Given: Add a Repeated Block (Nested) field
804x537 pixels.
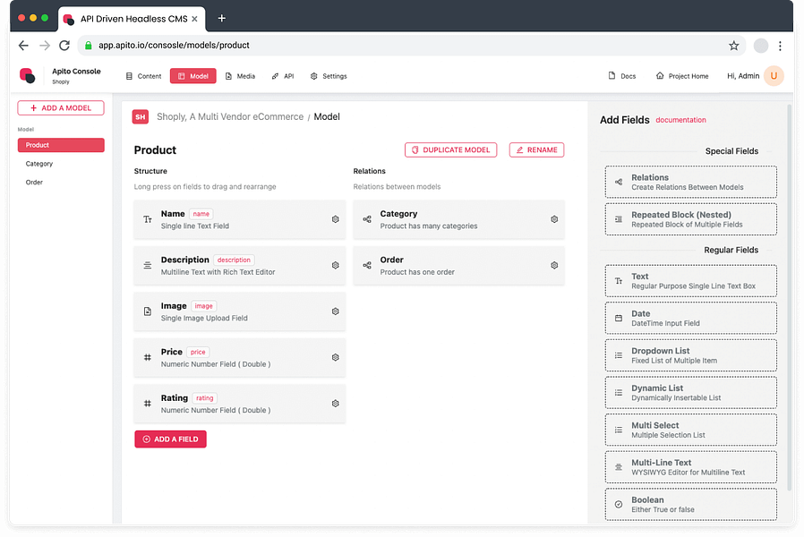Looking at the screenshot, I should click(690, 219).
